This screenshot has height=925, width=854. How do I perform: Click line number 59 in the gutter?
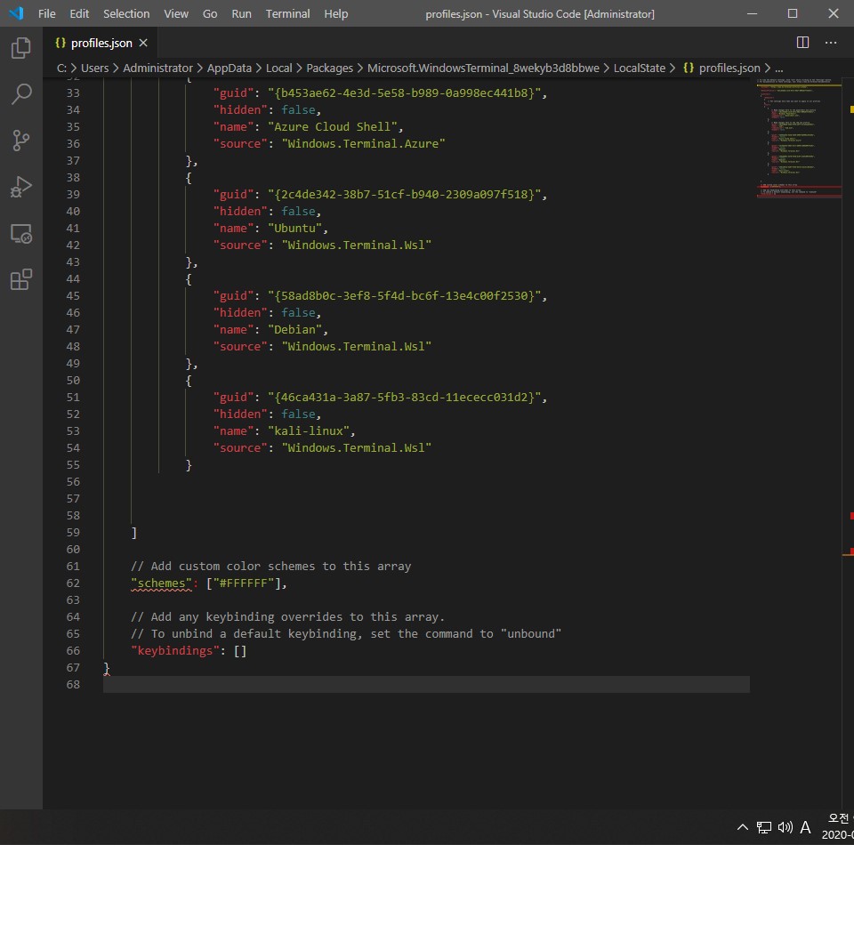click(73, 532)
